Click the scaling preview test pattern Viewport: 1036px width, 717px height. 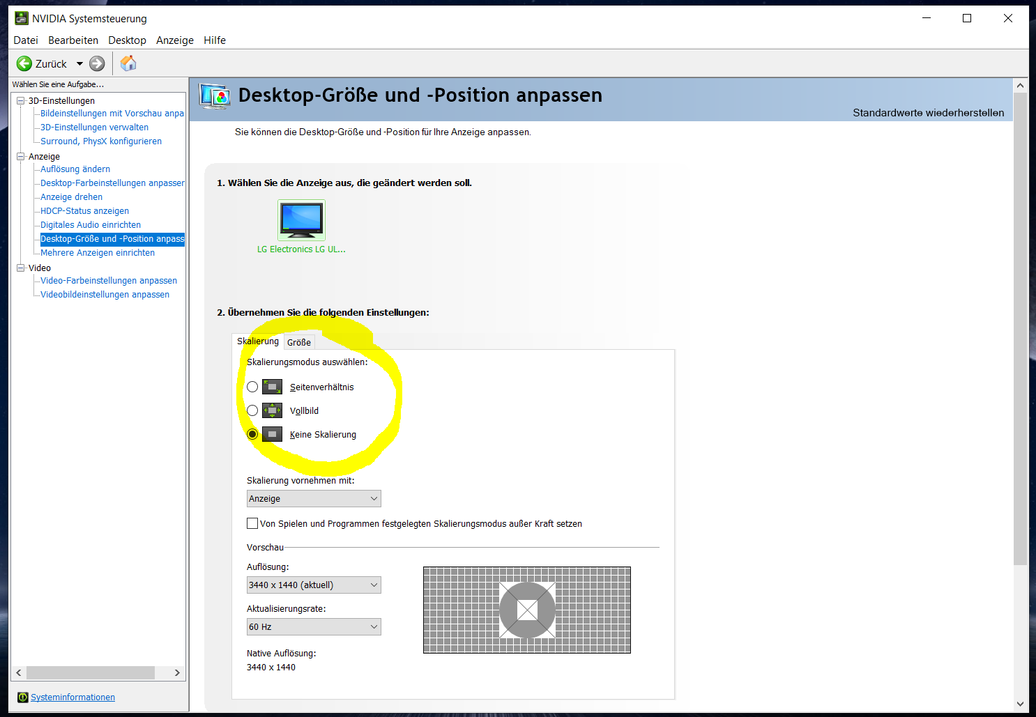point(527,610)
